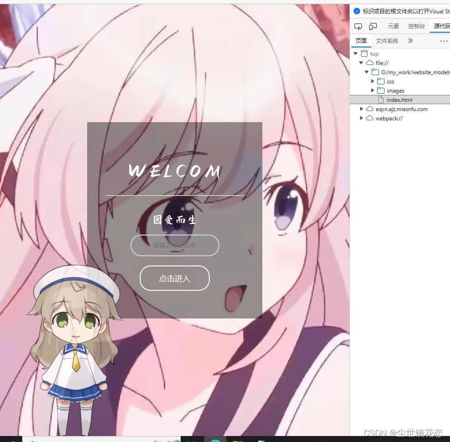Click the chibi sailor girl figure
Viewport: 450px width, 442px height.
(75, 350)
